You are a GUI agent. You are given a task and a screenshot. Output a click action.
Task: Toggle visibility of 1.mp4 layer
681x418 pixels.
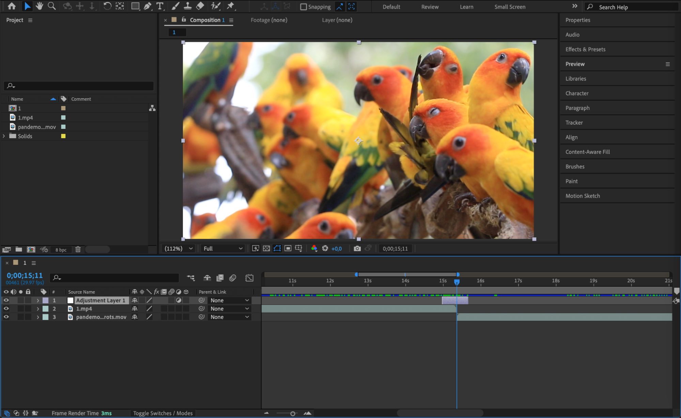[x=6, y=309]
